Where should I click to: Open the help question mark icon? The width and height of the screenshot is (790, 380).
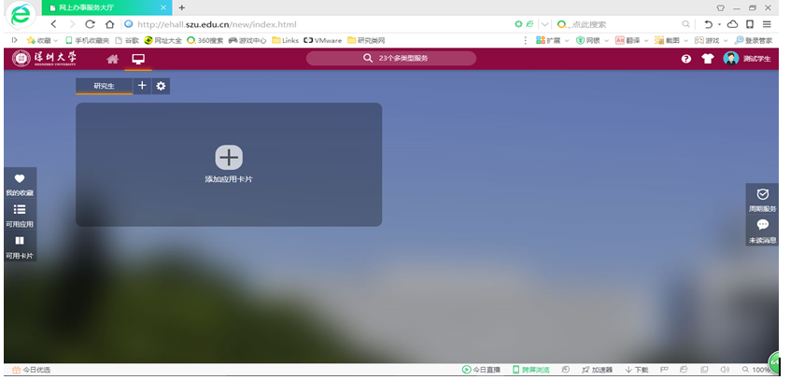pos(685,59)
